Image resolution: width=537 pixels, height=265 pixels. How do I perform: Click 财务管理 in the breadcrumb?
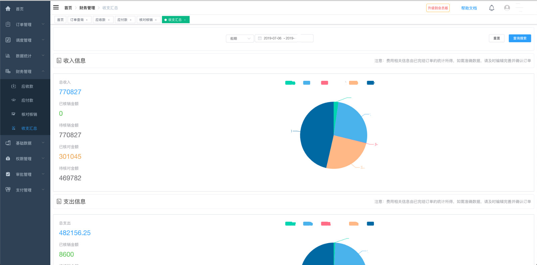87,8
